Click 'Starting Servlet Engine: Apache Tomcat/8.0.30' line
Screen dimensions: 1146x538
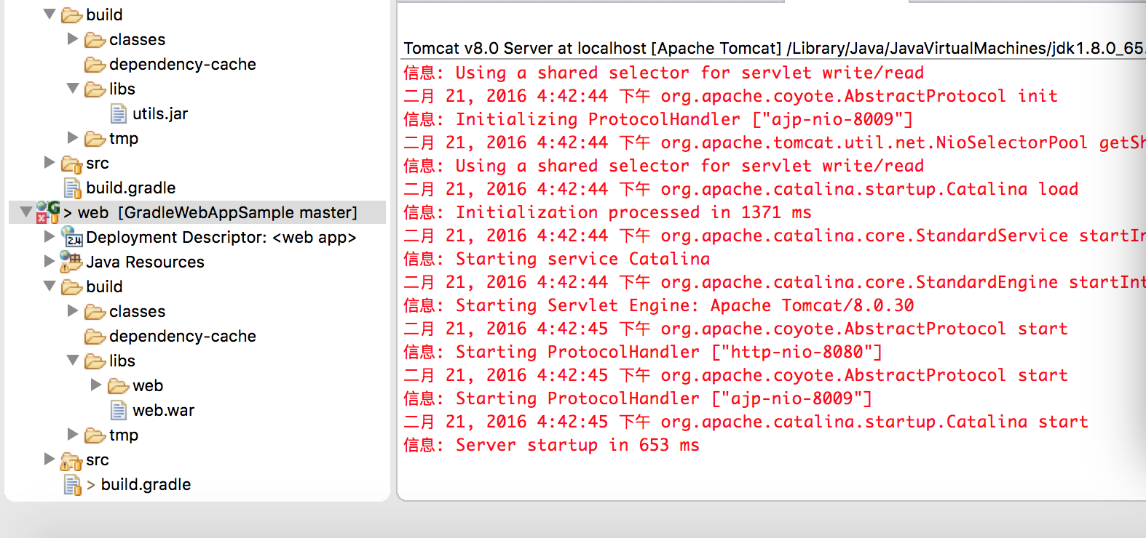(659, 305)
